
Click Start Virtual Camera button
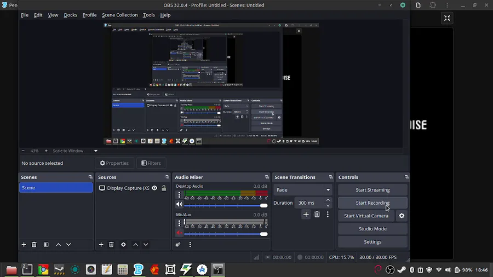(366, 216)
